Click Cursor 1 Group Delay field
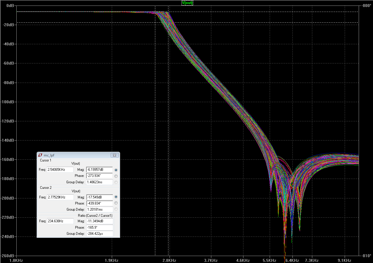 (100, 182)
